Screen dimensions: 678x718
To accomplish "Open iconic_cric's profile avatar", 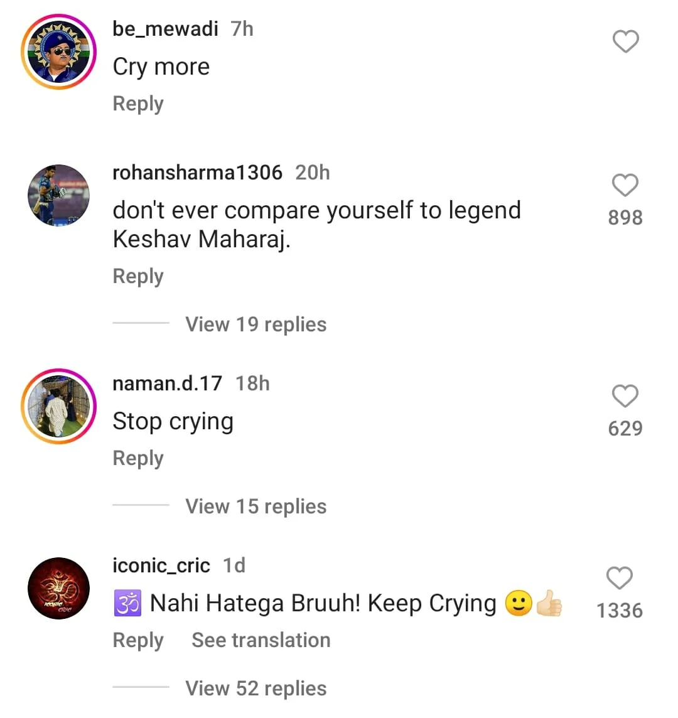I will click(x=58, y=588).
